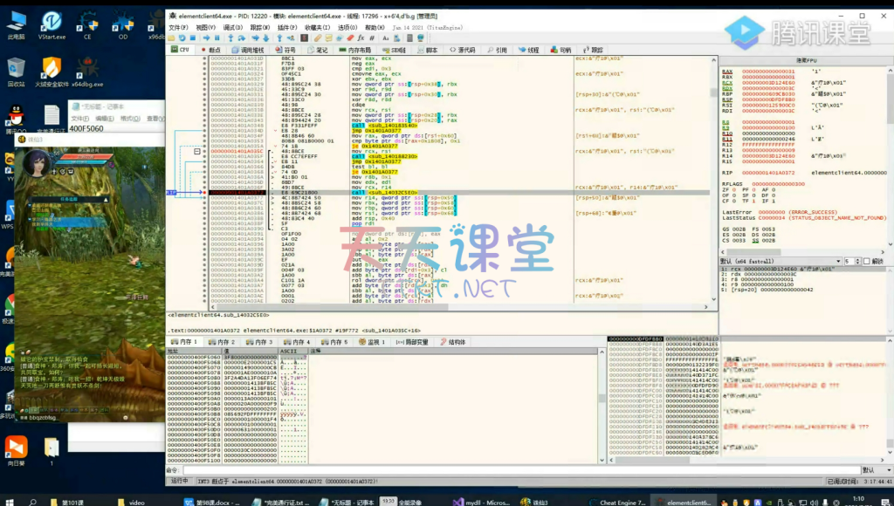Click the Cheat Engine 7 taskbar button
This screenshot has height=506, width=894.
click(x=622, y=502)
